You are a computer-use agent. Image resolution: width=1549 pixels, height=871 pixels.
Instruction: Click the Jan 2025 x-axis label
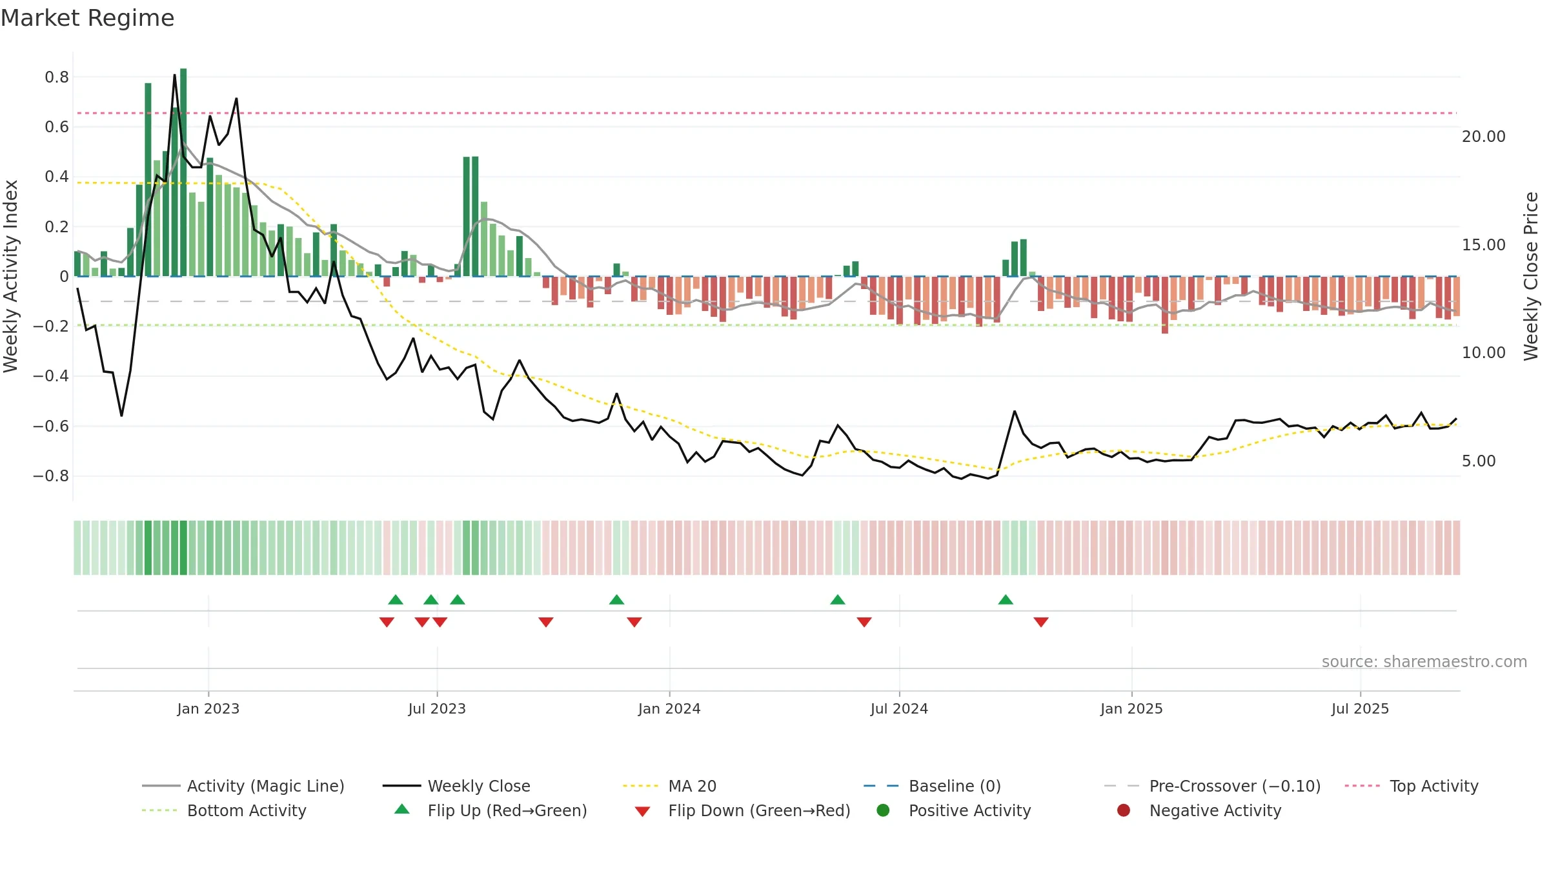(x=1131, y=708)
